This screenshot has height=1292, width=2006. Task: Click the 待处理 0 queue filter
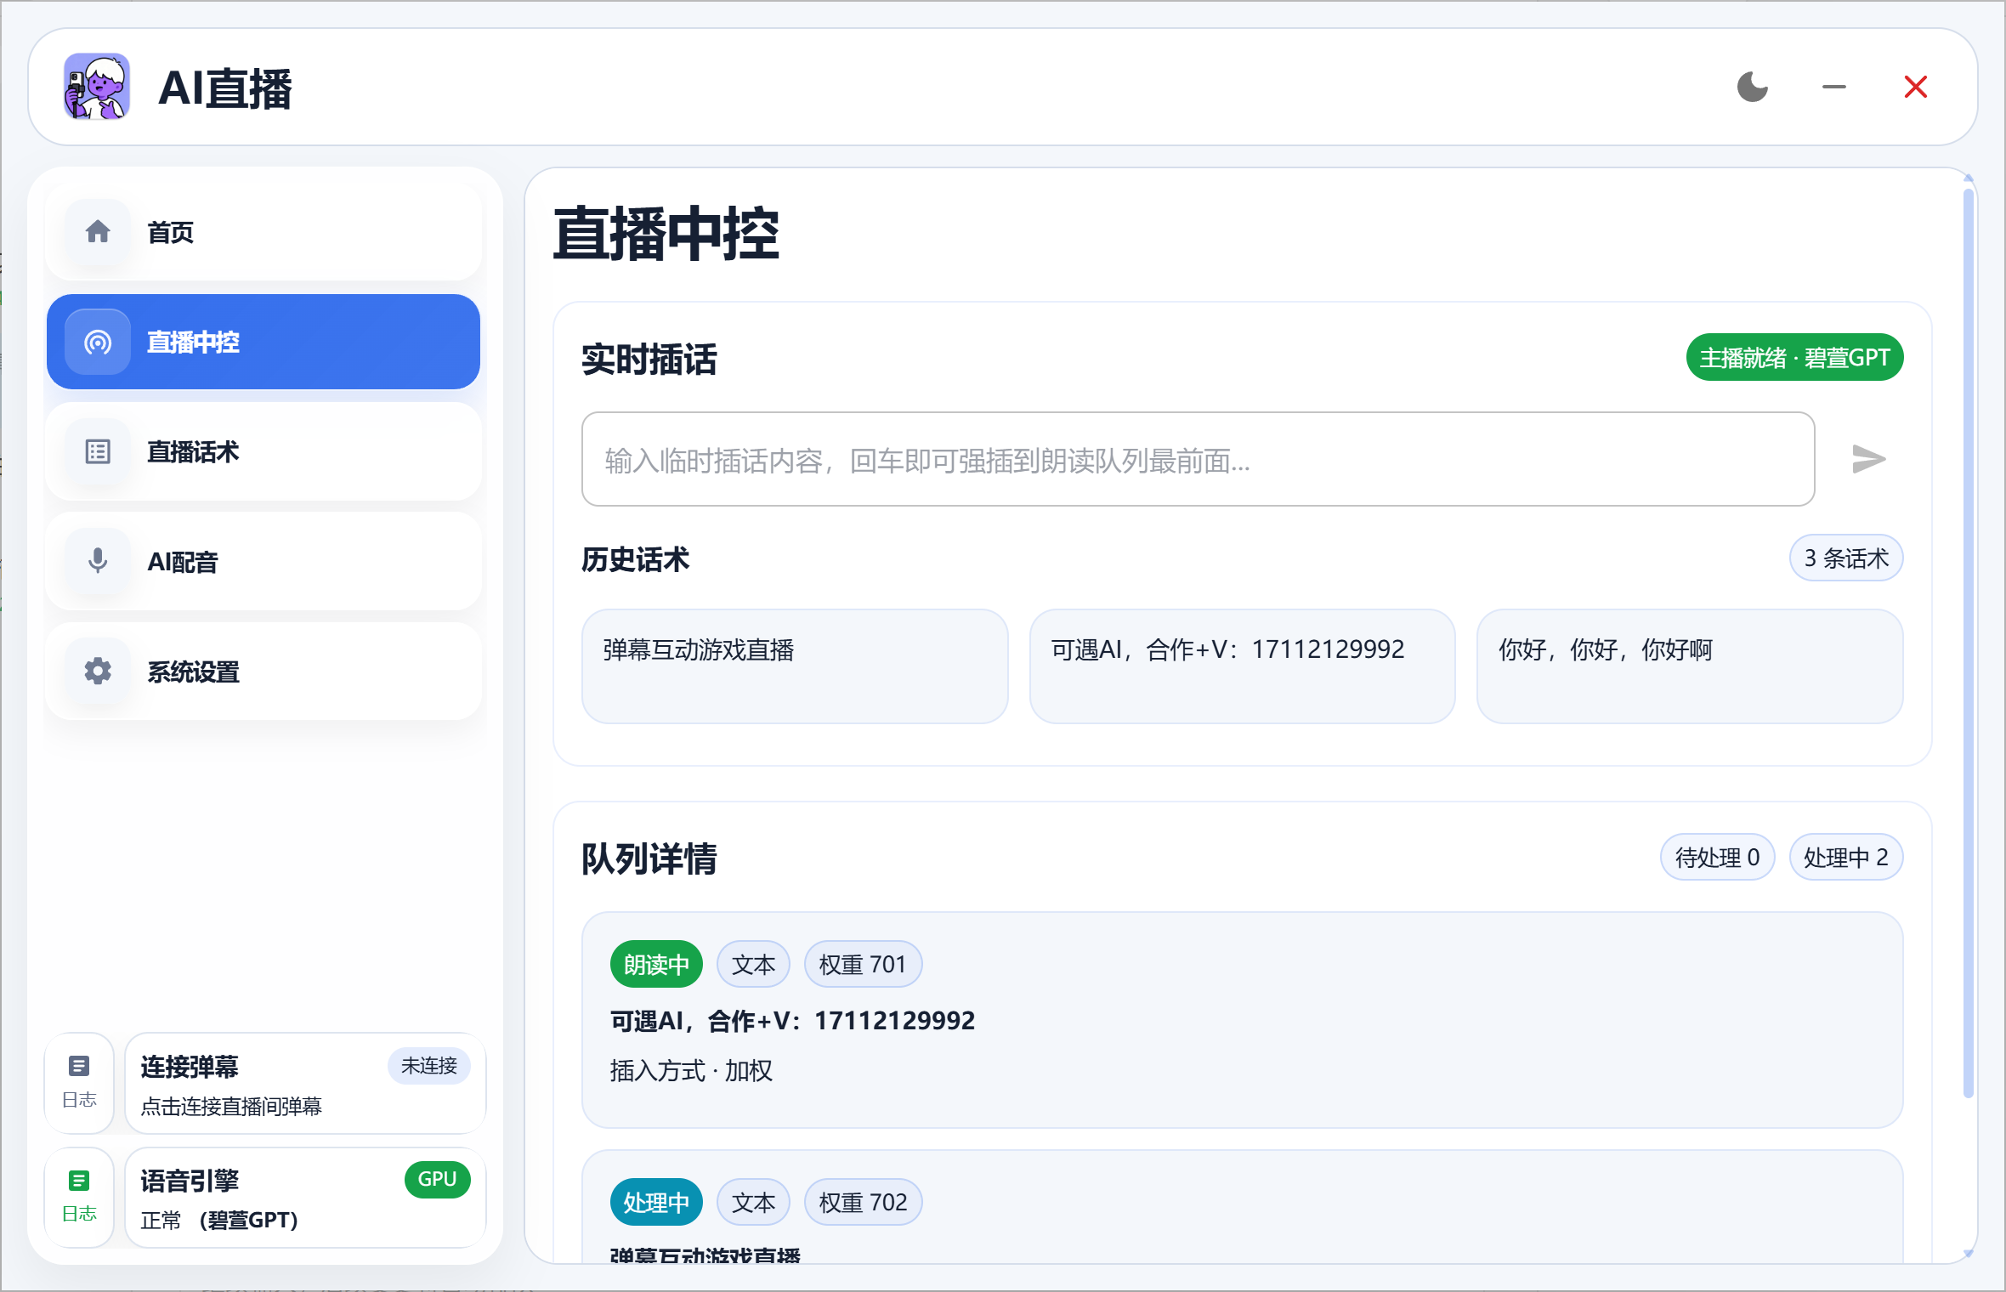pyautogui.click(x=1717, y=857)
